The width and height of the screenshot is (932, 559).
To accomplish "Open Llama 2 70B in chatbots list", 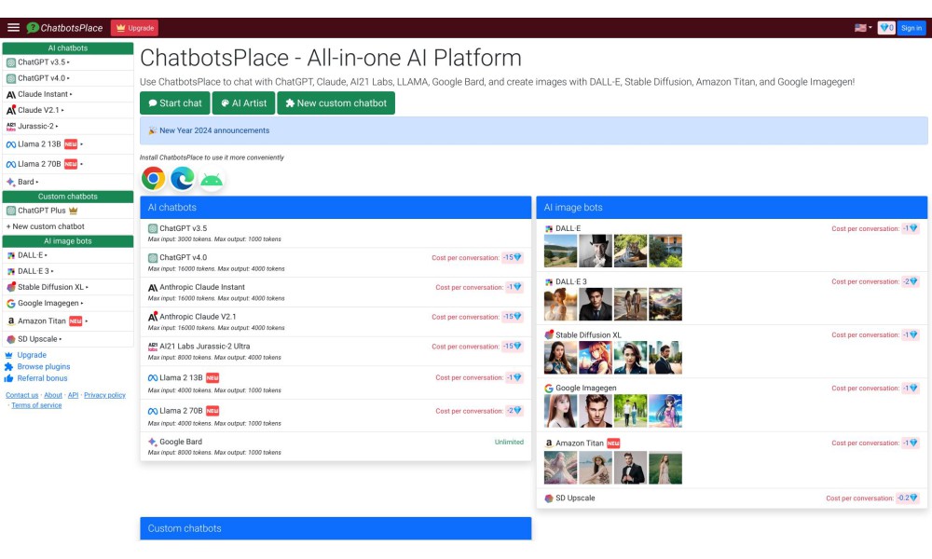I will [x=336, y=416].
